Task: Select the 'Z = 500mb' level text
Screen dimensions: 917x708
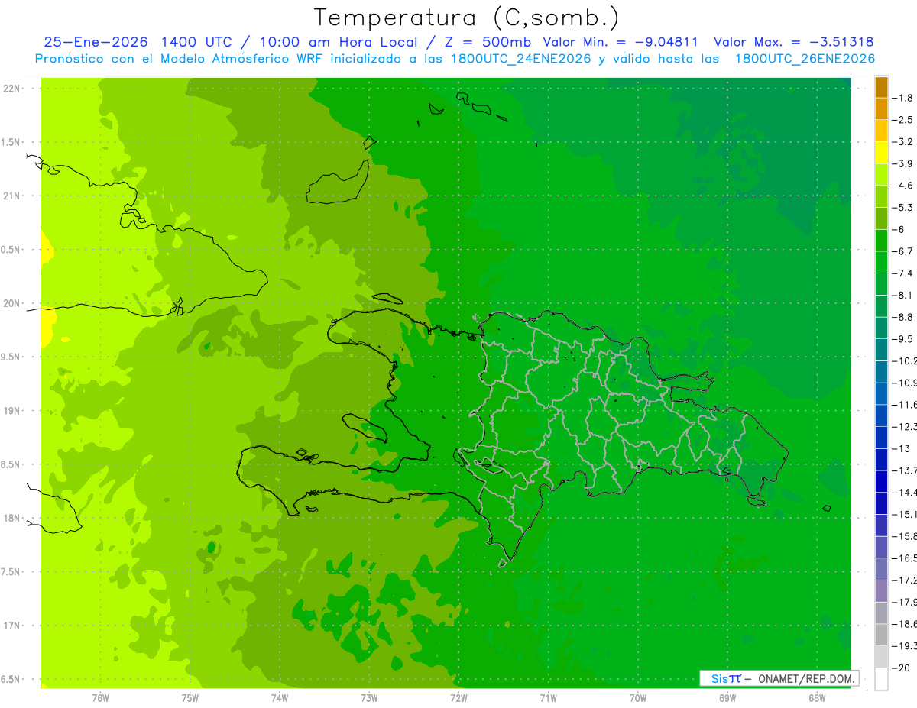Action: point(487,42)
